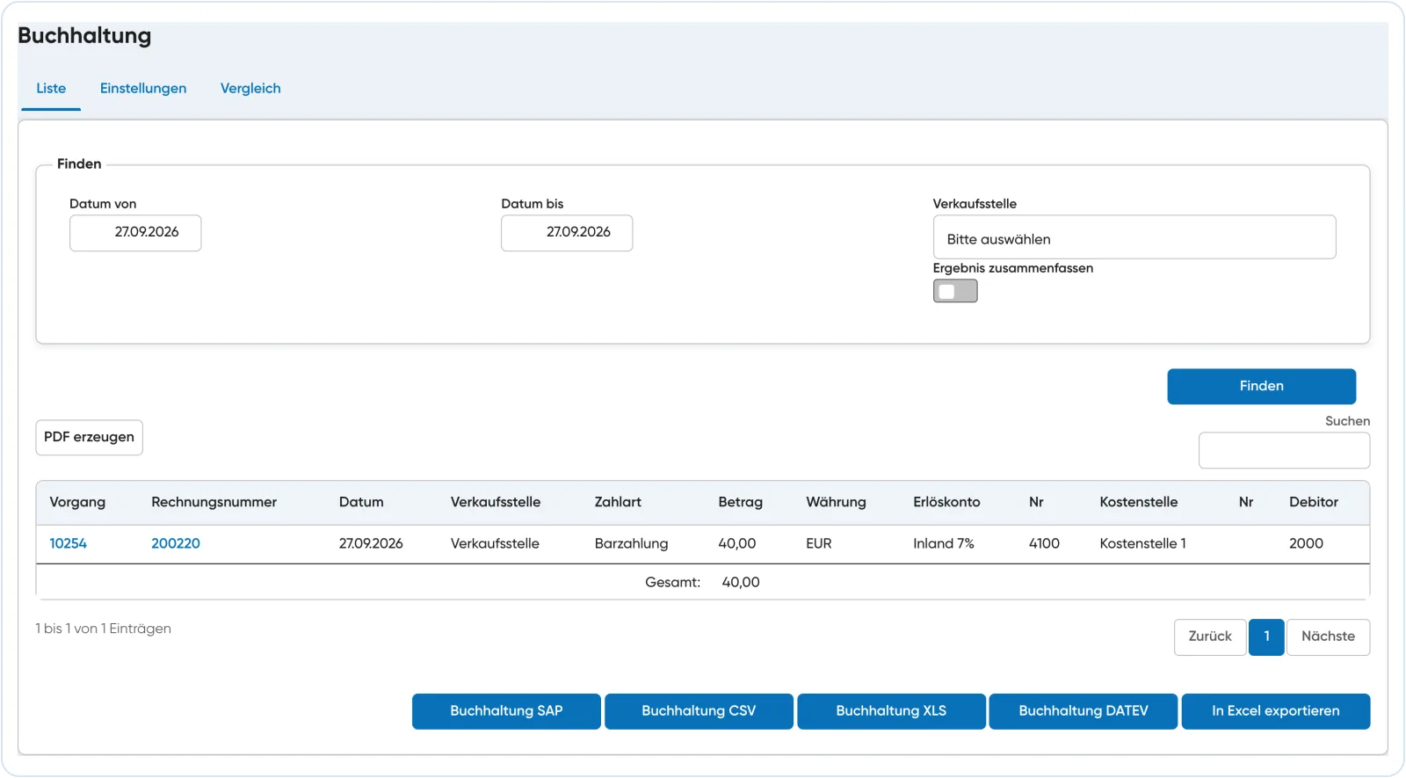Click In Excel exportieren button
1406x778 pixels.
point(1276,712)
